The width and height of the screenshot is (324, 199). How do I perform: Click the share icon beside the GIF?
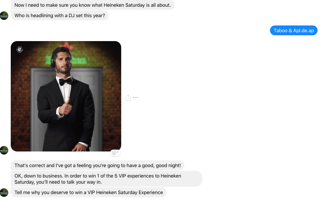click(128, 98)
